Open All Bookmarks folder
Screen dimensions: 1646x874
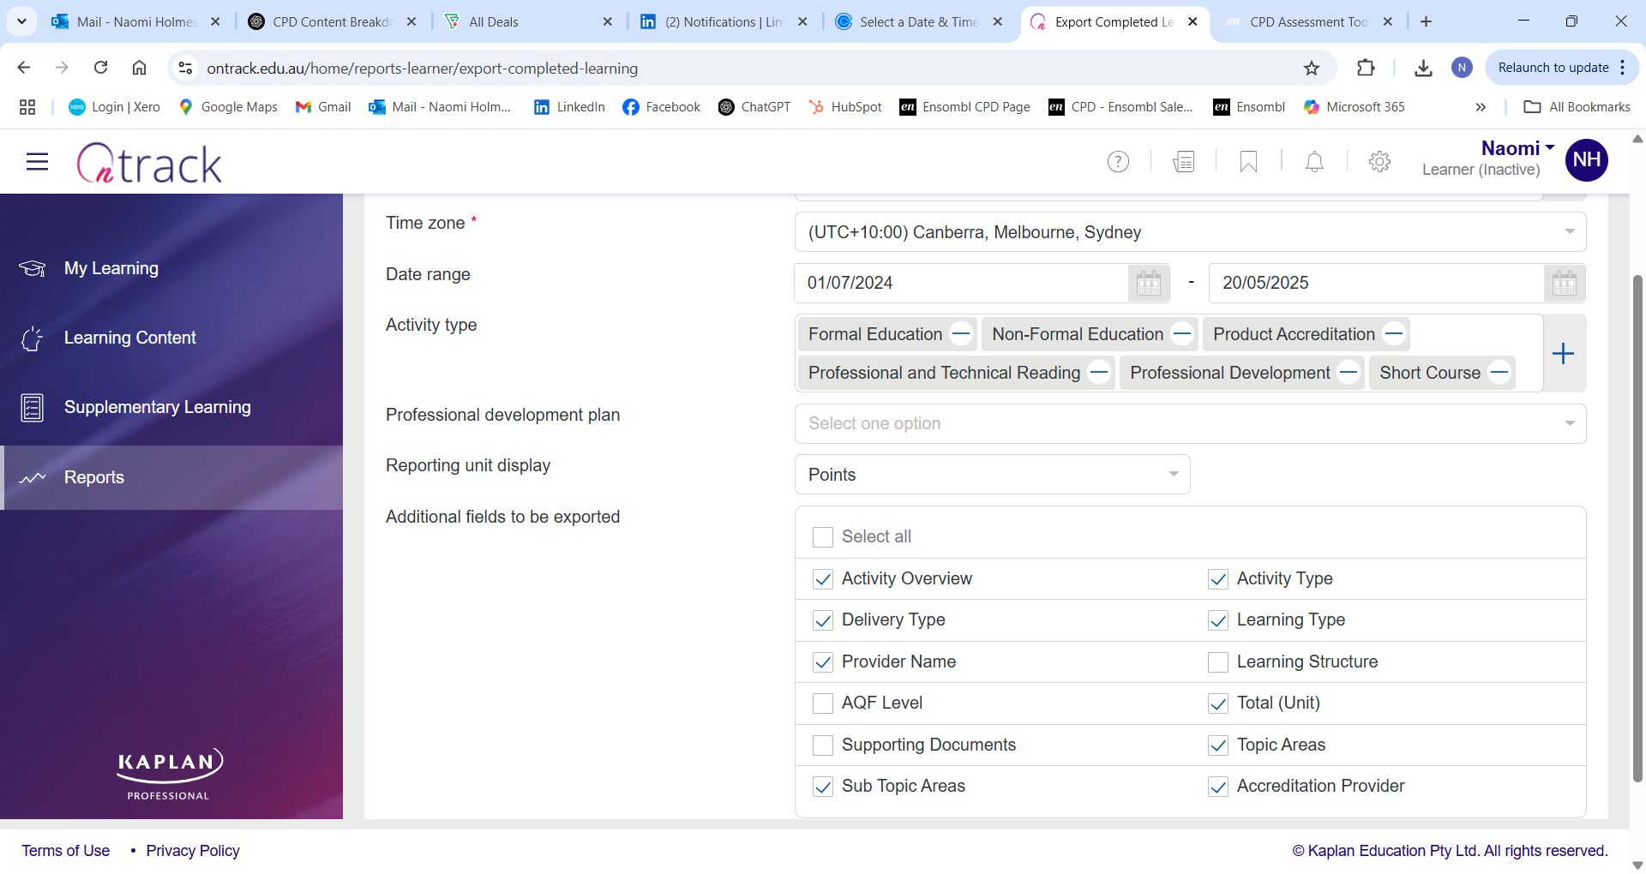coord(1577,107)
